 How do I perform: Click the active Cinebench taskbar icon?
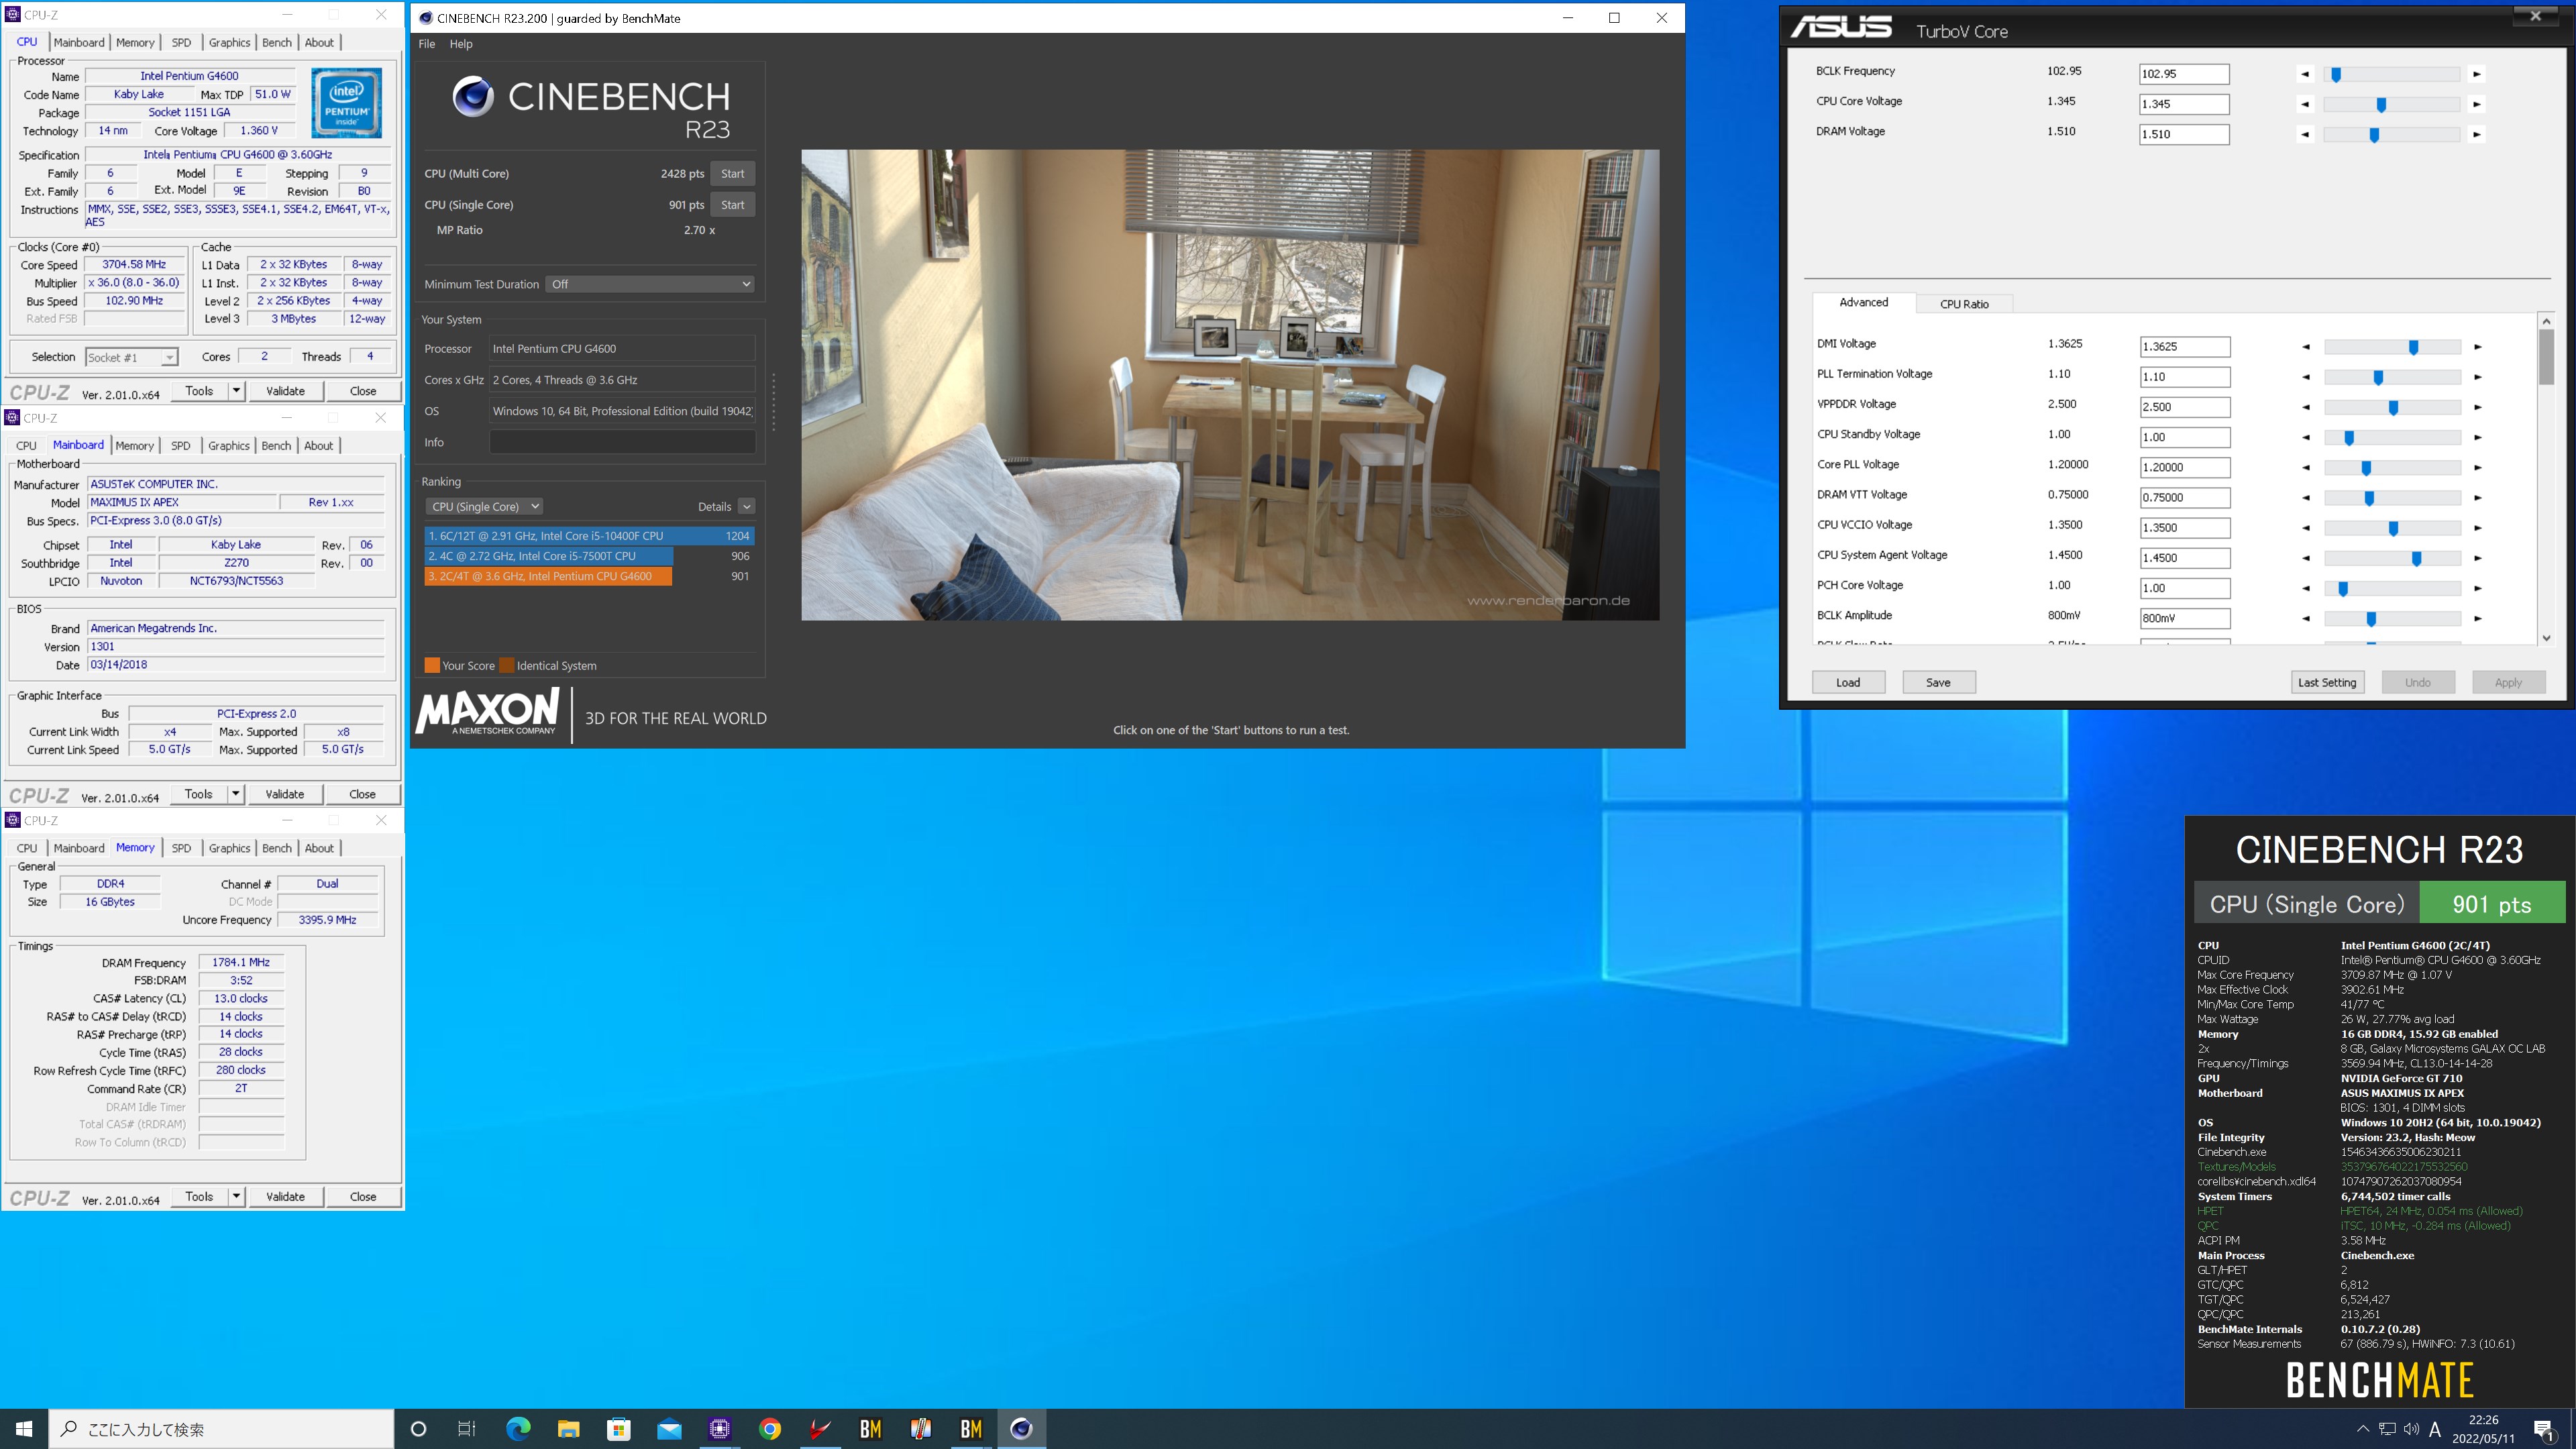[x=1021, y=1429]
